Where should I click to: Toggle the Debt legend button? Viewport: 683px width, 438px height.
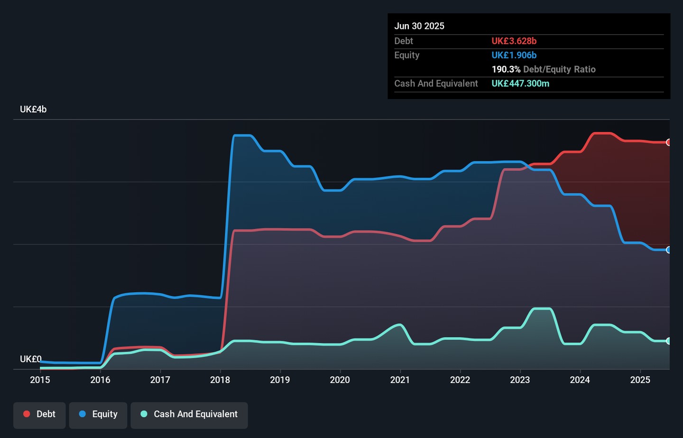coord(39,414)
